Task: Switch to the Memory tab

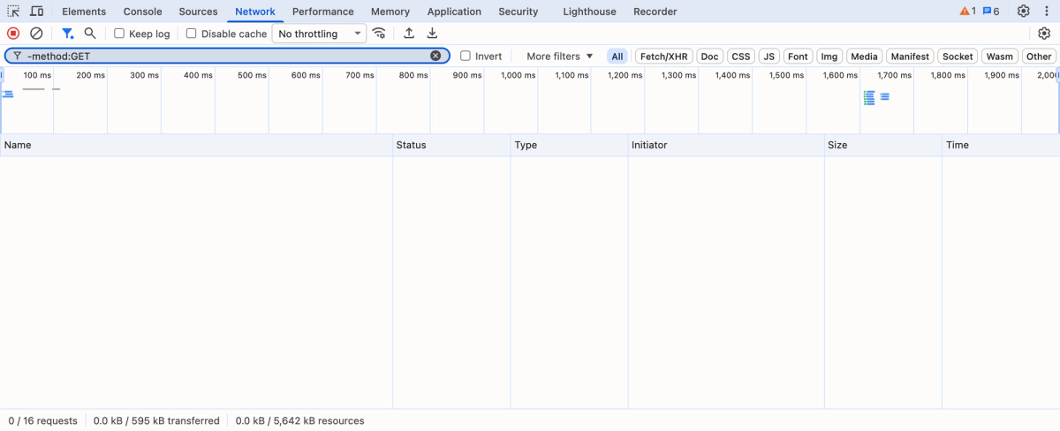Action: (390, 11)
